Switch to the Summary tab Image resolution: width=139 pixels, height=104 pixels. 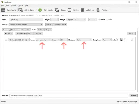click(x=6, y=30)
